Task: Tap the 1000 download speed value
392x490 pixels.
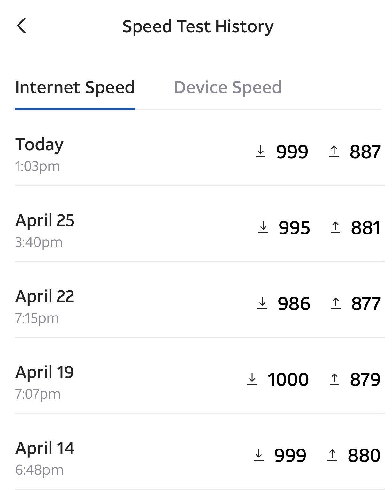Action: [x=288, y=380]
